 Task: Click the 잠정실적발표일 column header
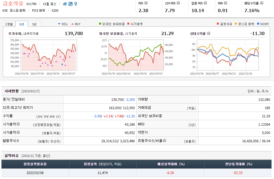(35, 164)
